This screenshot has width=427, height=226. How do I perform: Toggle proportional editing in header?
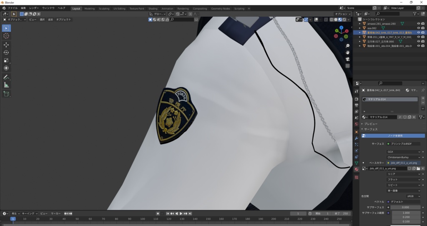tap(190, 14)
